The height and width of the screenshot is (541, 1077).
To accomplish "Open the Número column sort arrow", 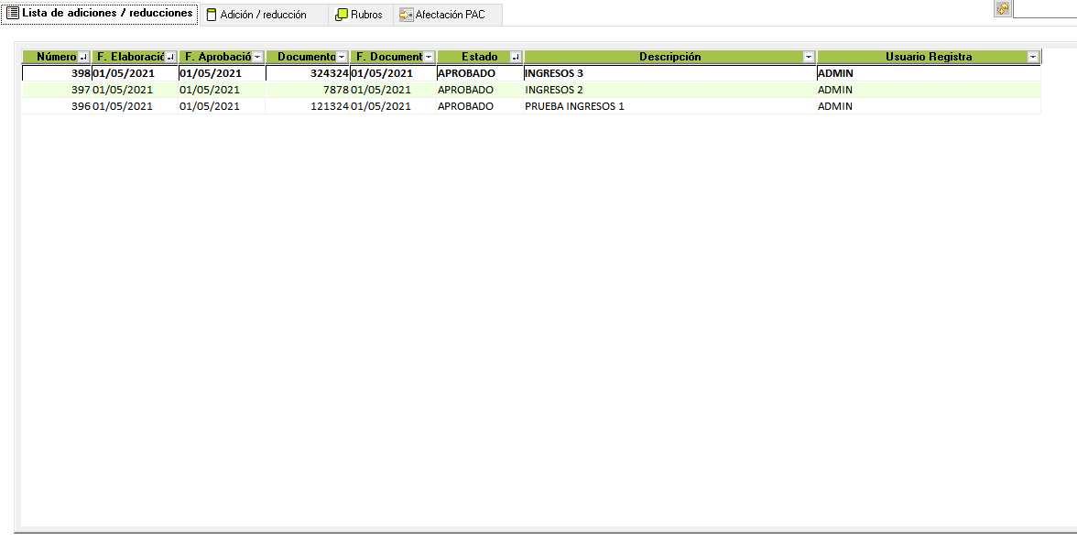I will 84,58.
